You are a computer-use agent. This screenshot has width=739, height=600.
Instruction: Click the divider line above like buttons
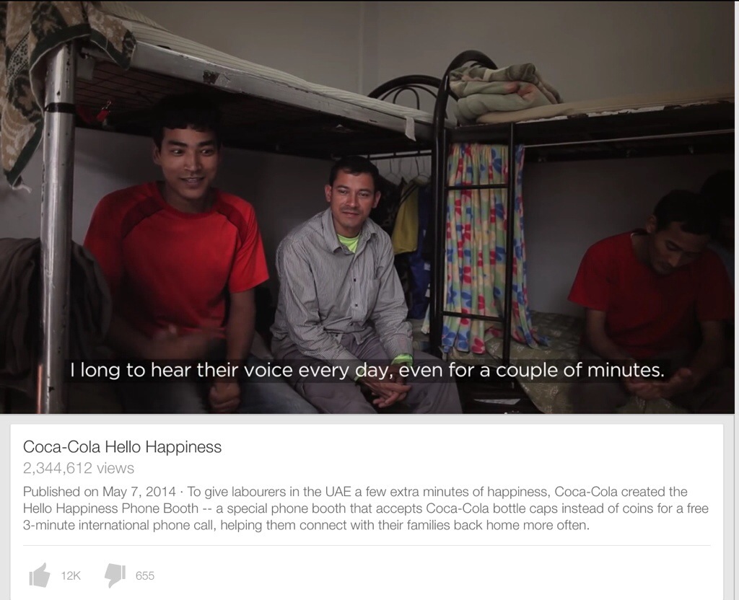(366, 546)
